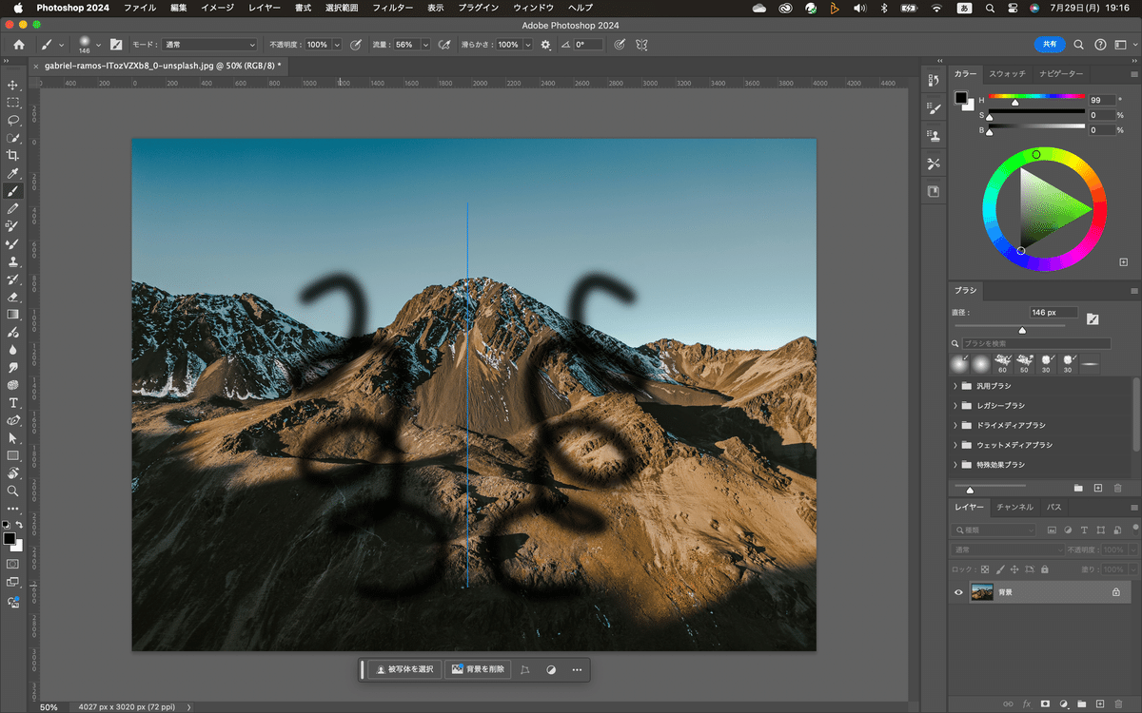Open more options in the contextual task bar
Screen dimensions: 1142x713
point(577,669)
